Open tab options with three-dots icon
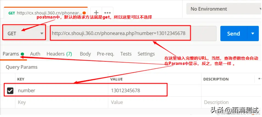 click(x=108, y=13)
